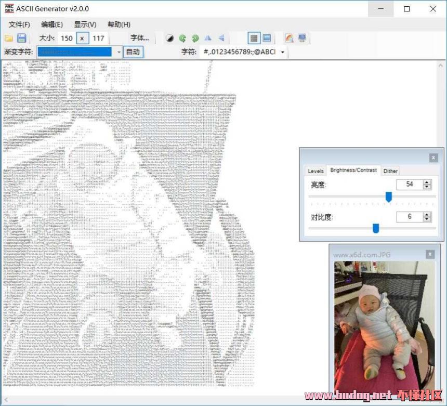The width and height of the screenshot is (447, 406).
Task: Click the 自动 auto ramp button
Action: pos(133,52)
